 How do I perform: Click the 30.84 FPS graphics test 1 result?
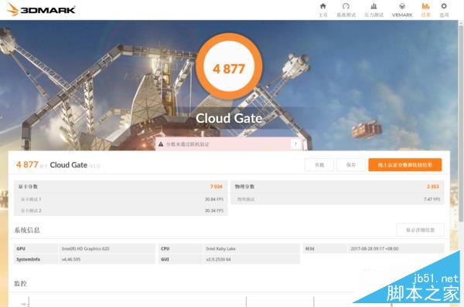point(214,199)
